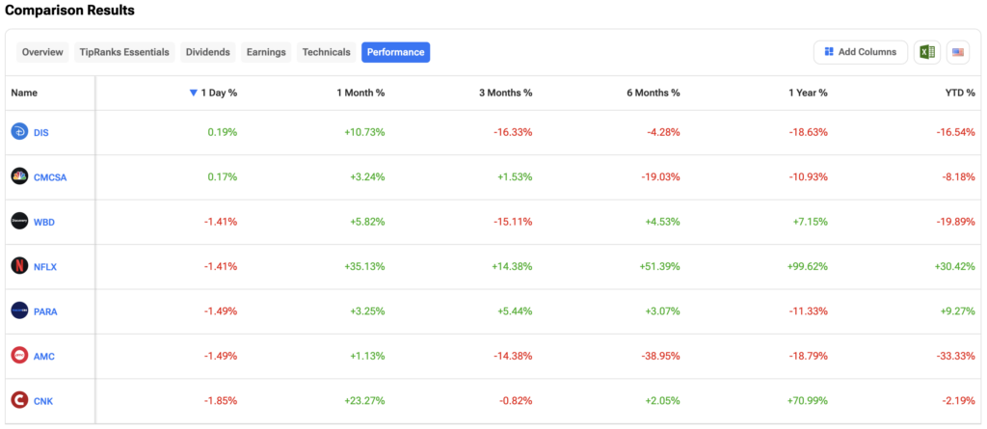
Task: Show the Technicals tab
Action: 326,52
